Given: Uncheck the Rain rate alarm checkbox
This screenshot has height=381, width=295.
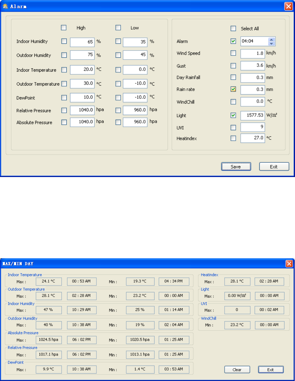Looking at the screenshot, I should pyautogui.click(x=233, y=89).
